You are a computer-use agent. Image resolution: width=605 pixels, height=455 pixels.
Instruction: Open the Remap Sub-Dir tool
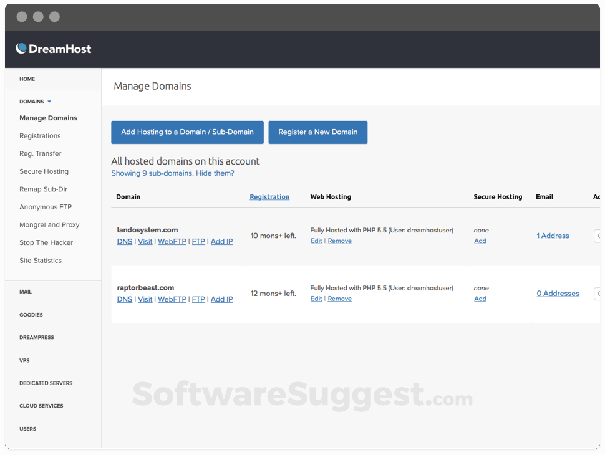[41, 189]
